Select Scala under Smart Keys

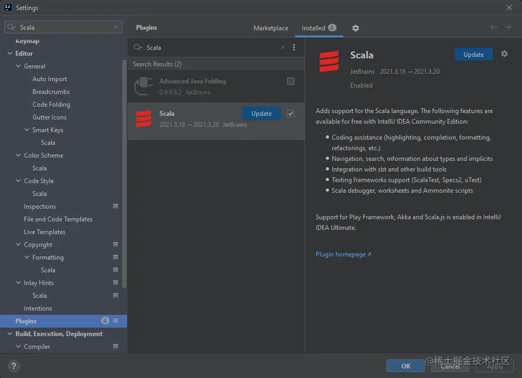[48, 143]
